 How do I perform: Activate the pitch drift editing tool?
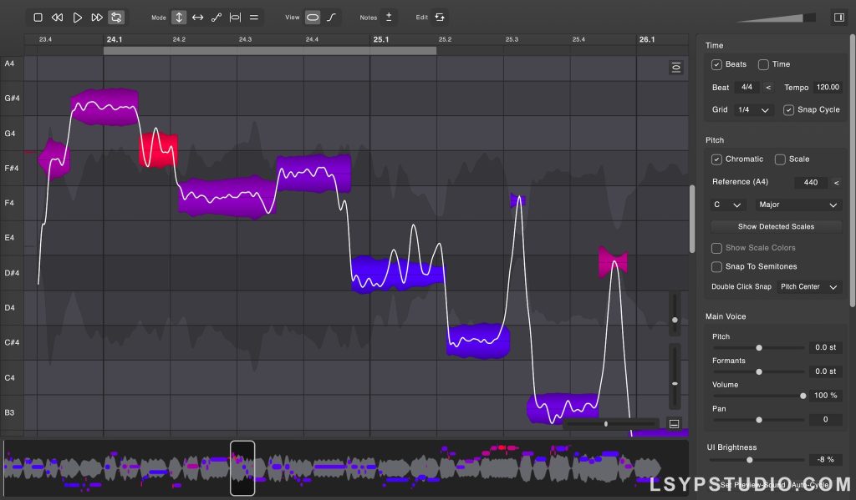pos(215,17)
